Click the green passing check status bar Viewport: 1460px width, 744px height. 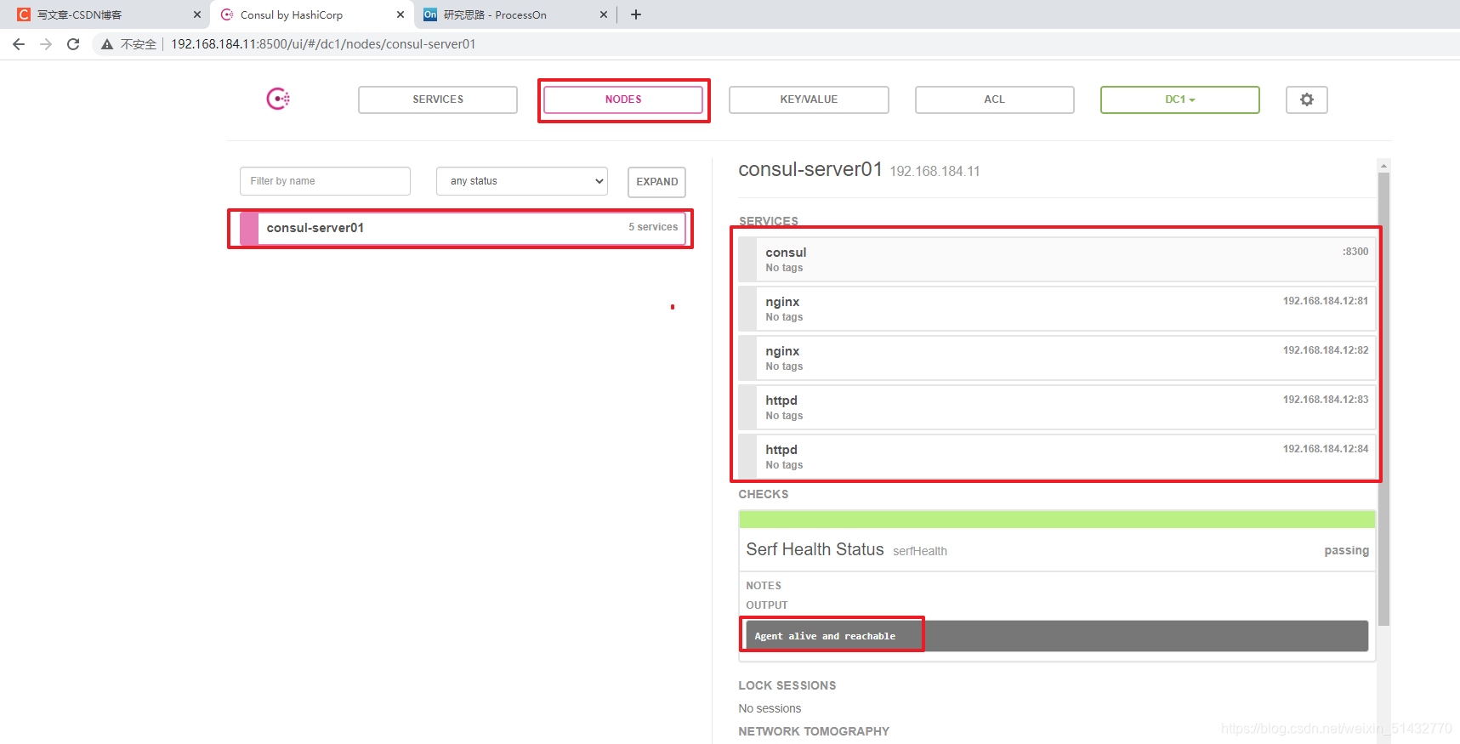click(1057, 520)
